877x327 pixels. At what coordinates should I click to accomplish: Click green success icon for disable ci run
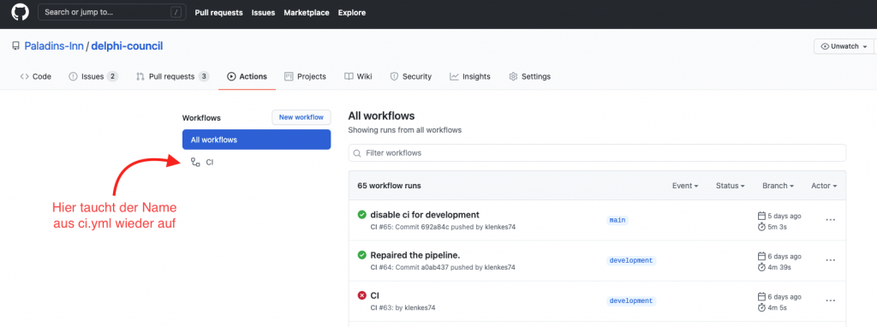(x=362, y=215)
